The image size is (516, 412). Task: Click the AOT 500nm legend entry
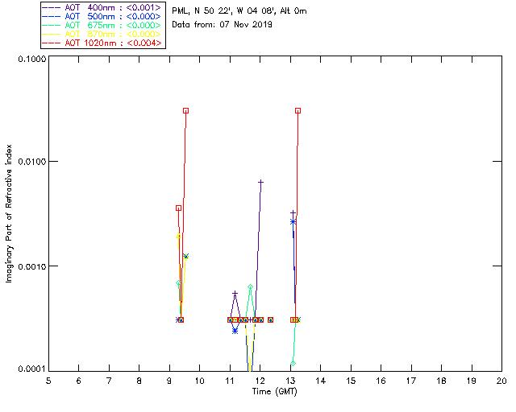102,16
